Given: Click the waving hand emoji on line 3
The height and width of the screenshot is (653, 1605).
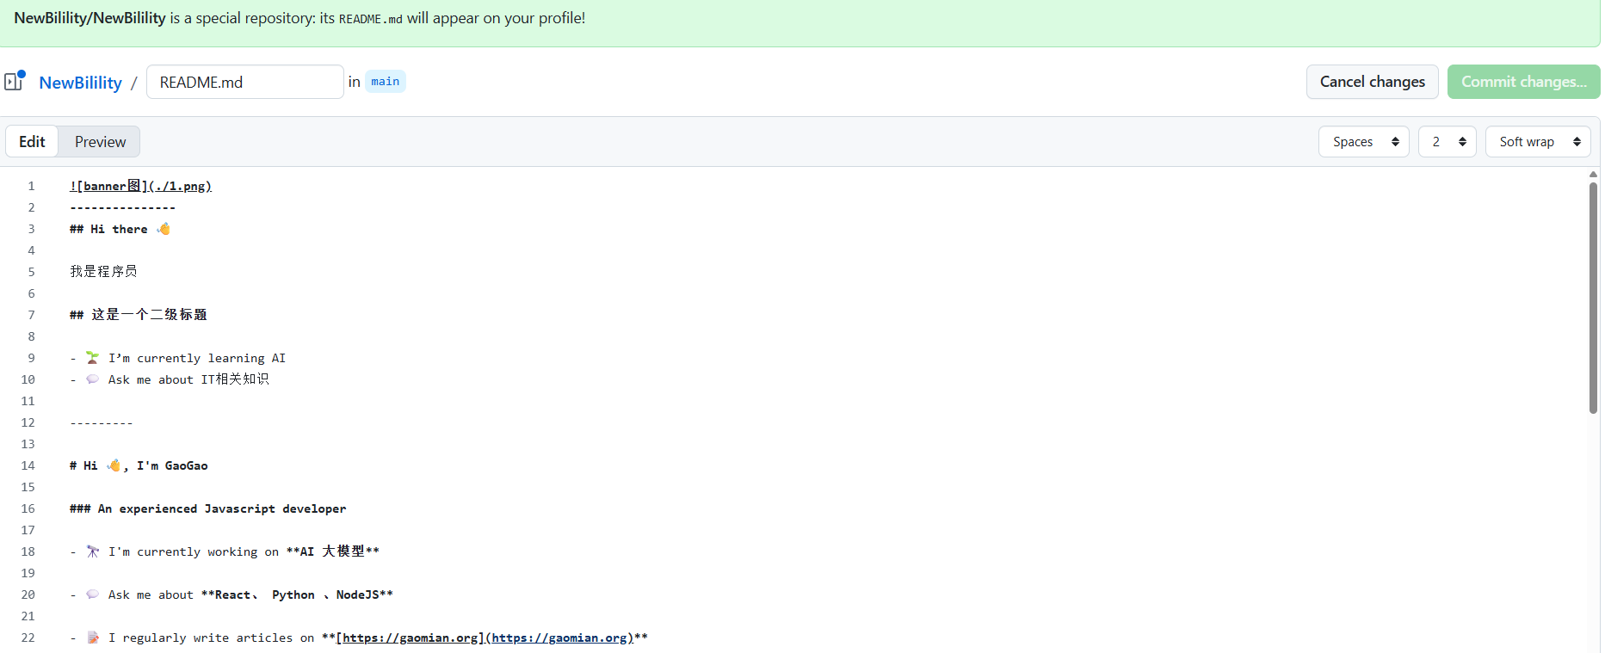Looking at the screenshot, I should [164, 229].
